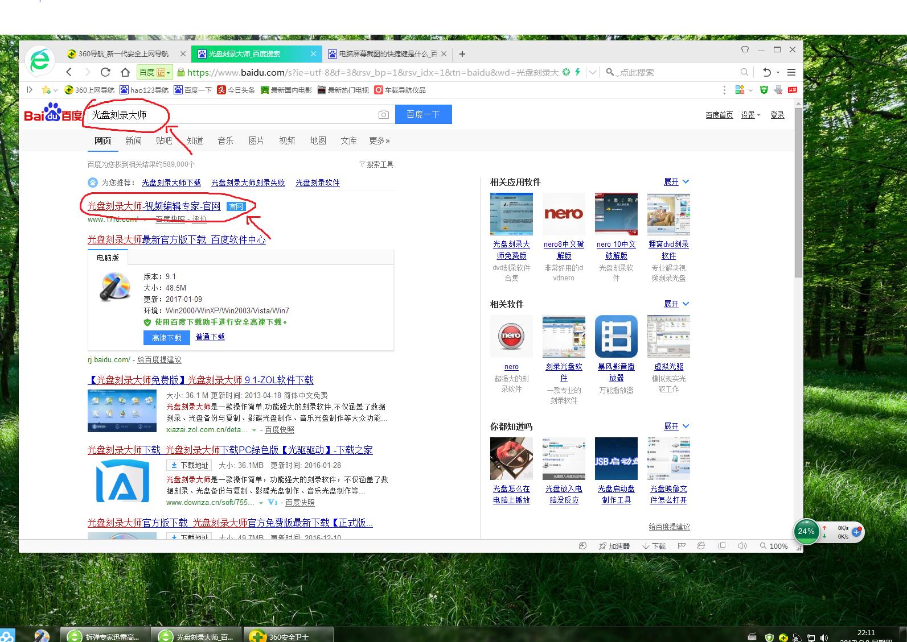This screenshot has width=907, height=642.
Task: Open 拆弹专家迅雷高 taskbar window
Action: 106,636
